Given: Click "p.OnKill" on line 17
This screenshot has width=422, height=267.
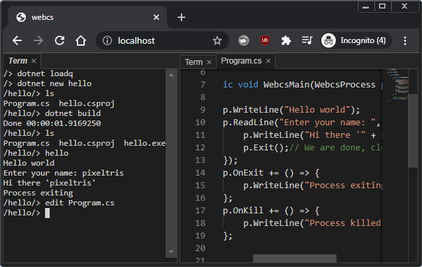Looking at the screenshot, I should tap(243, 211).
